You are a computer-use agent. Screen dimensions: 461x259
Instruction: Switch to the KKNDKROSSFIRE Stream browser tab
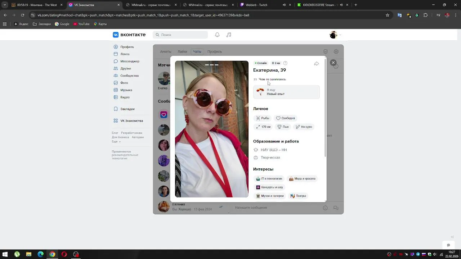click(322, 5)
